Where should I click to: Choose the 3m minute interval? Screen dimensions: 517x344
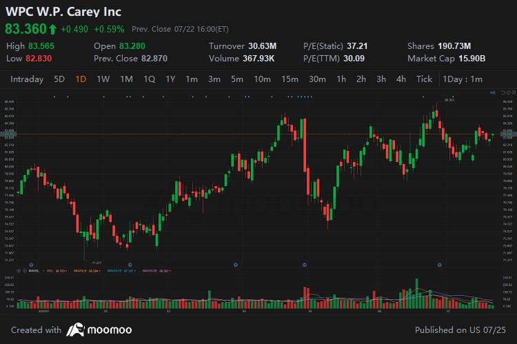tap(214, 79)
